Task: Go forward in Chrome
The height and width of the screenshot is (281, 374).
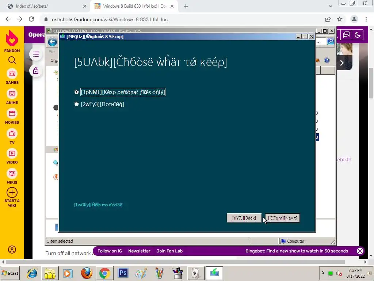Action: [20, 19]
